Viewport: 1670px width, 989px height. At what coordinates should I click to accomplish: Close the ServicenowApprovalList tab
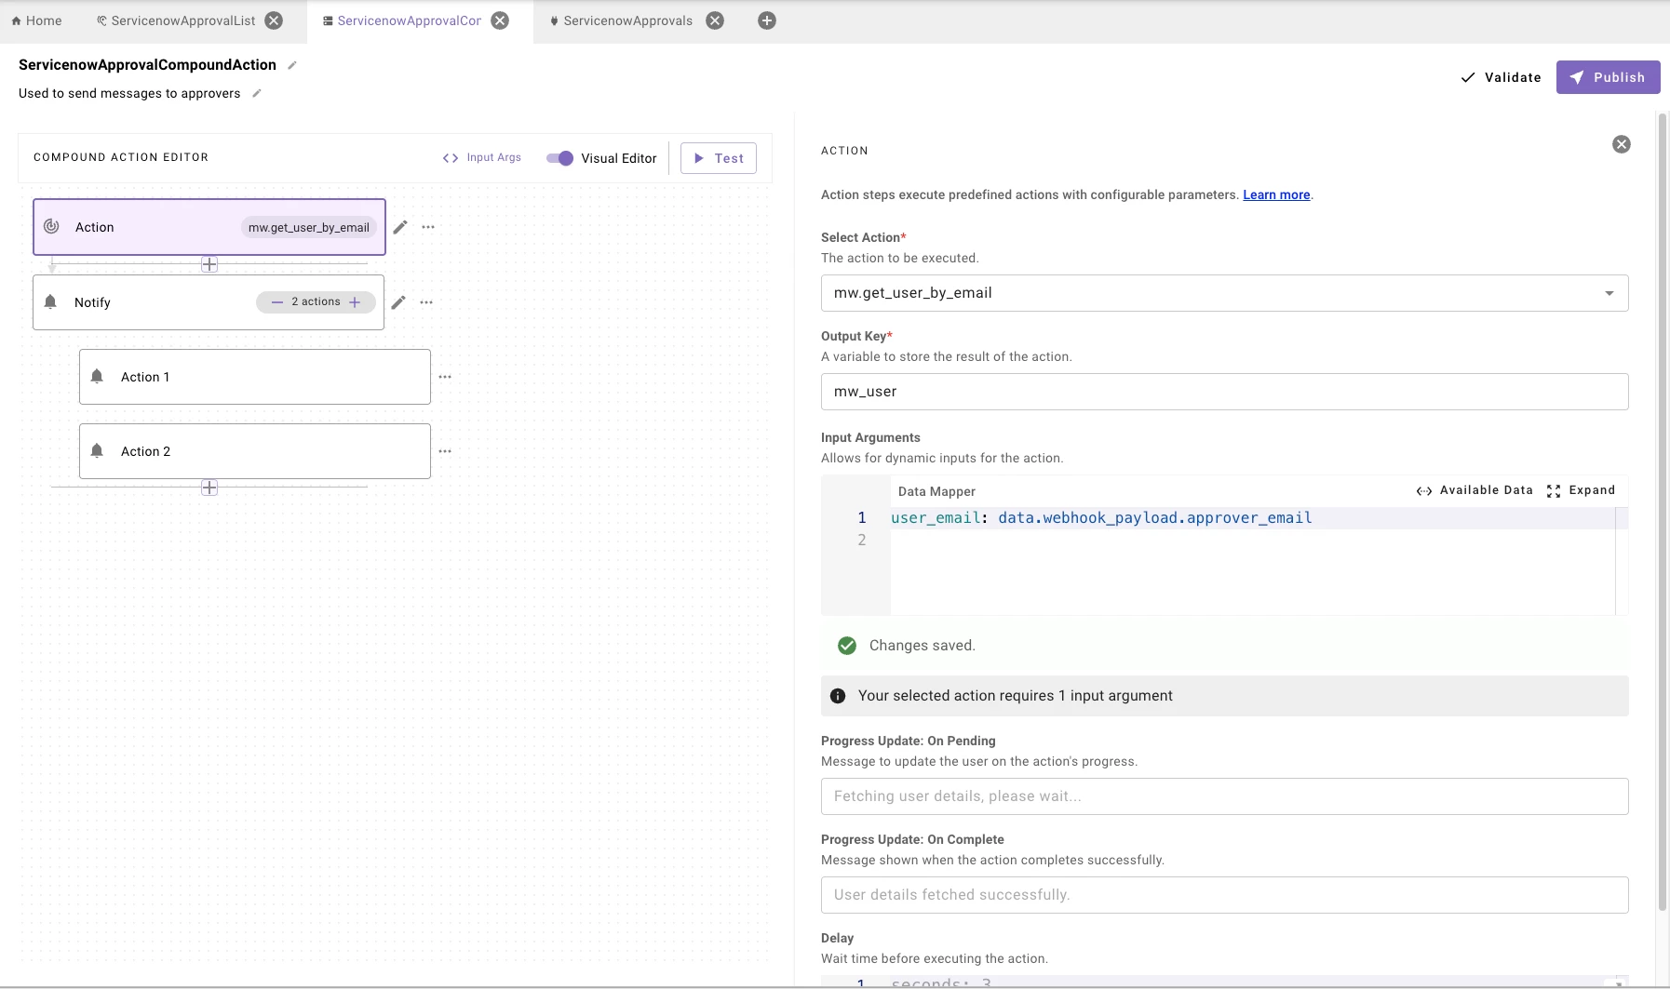pos(274,20)
